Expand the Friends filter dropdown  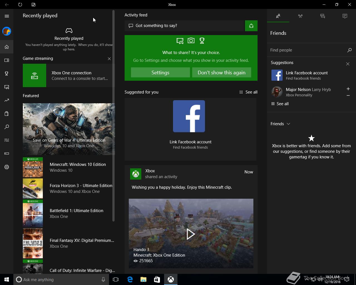click(280, 124)
